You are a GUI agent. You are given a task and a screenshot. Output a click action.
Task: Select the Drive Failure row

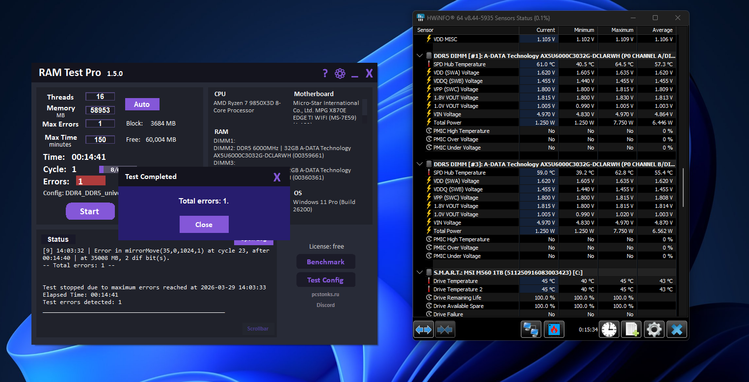[x=545, y=314]
